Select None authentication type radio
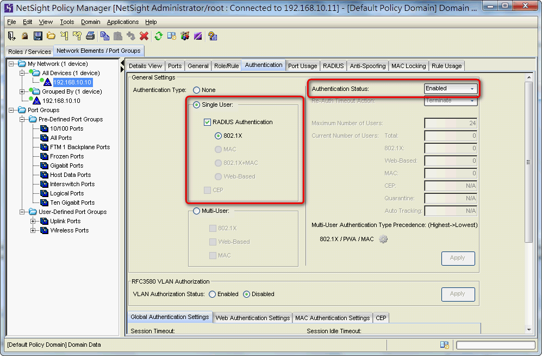This screenshot has height=356, width=542. (x=196, y=90)
